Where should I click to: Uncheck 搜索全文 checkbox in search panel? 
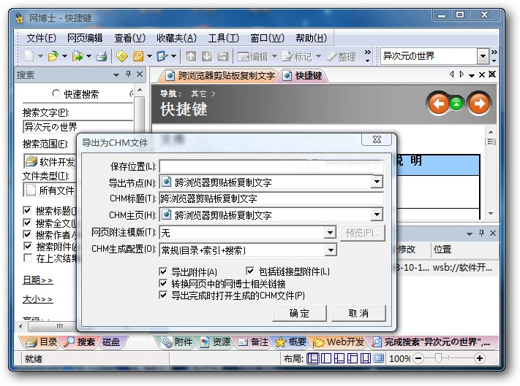tap(28, 223)
